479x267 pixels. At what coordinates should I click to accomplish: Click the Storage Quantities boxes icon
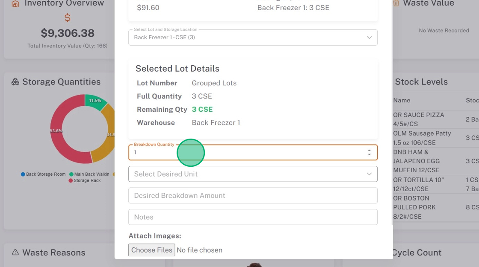click(x=15, y=82)
